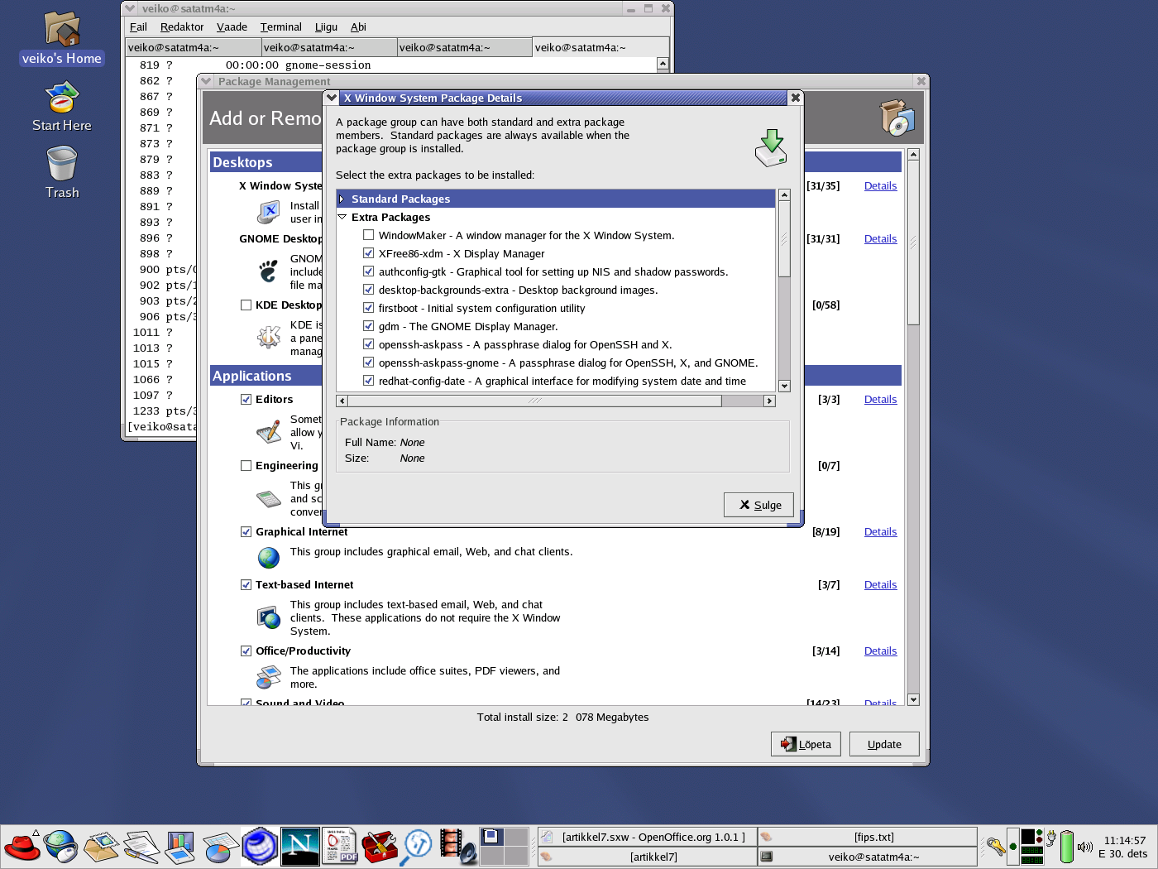Open the PDF viewer launcher
Image resolution: width=1158 pixels, height=869 pixels.
point(340,847)
